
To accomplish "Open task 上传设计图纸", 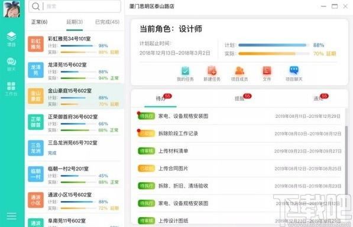I will pos(173,221).
